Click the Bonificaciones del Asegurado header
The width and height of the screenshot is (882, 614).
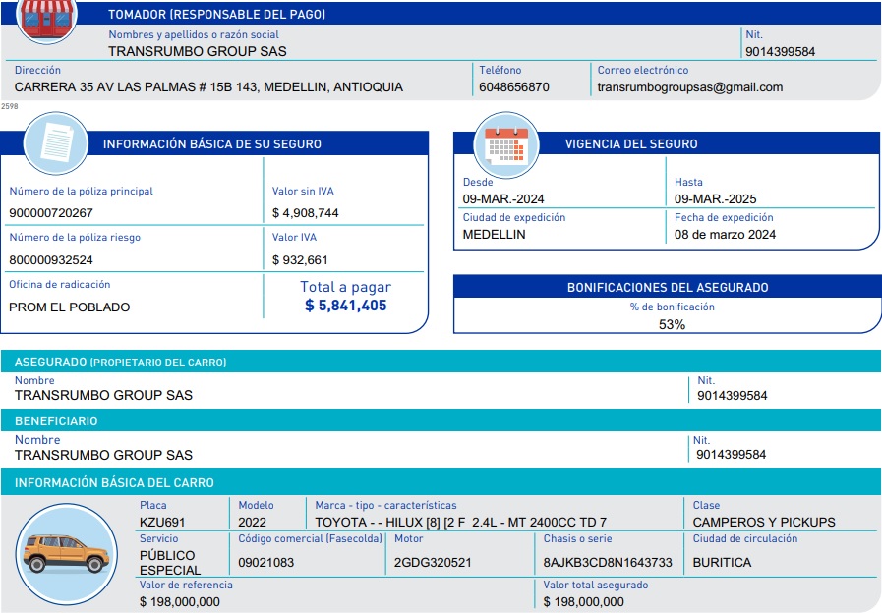click(668, 288)
